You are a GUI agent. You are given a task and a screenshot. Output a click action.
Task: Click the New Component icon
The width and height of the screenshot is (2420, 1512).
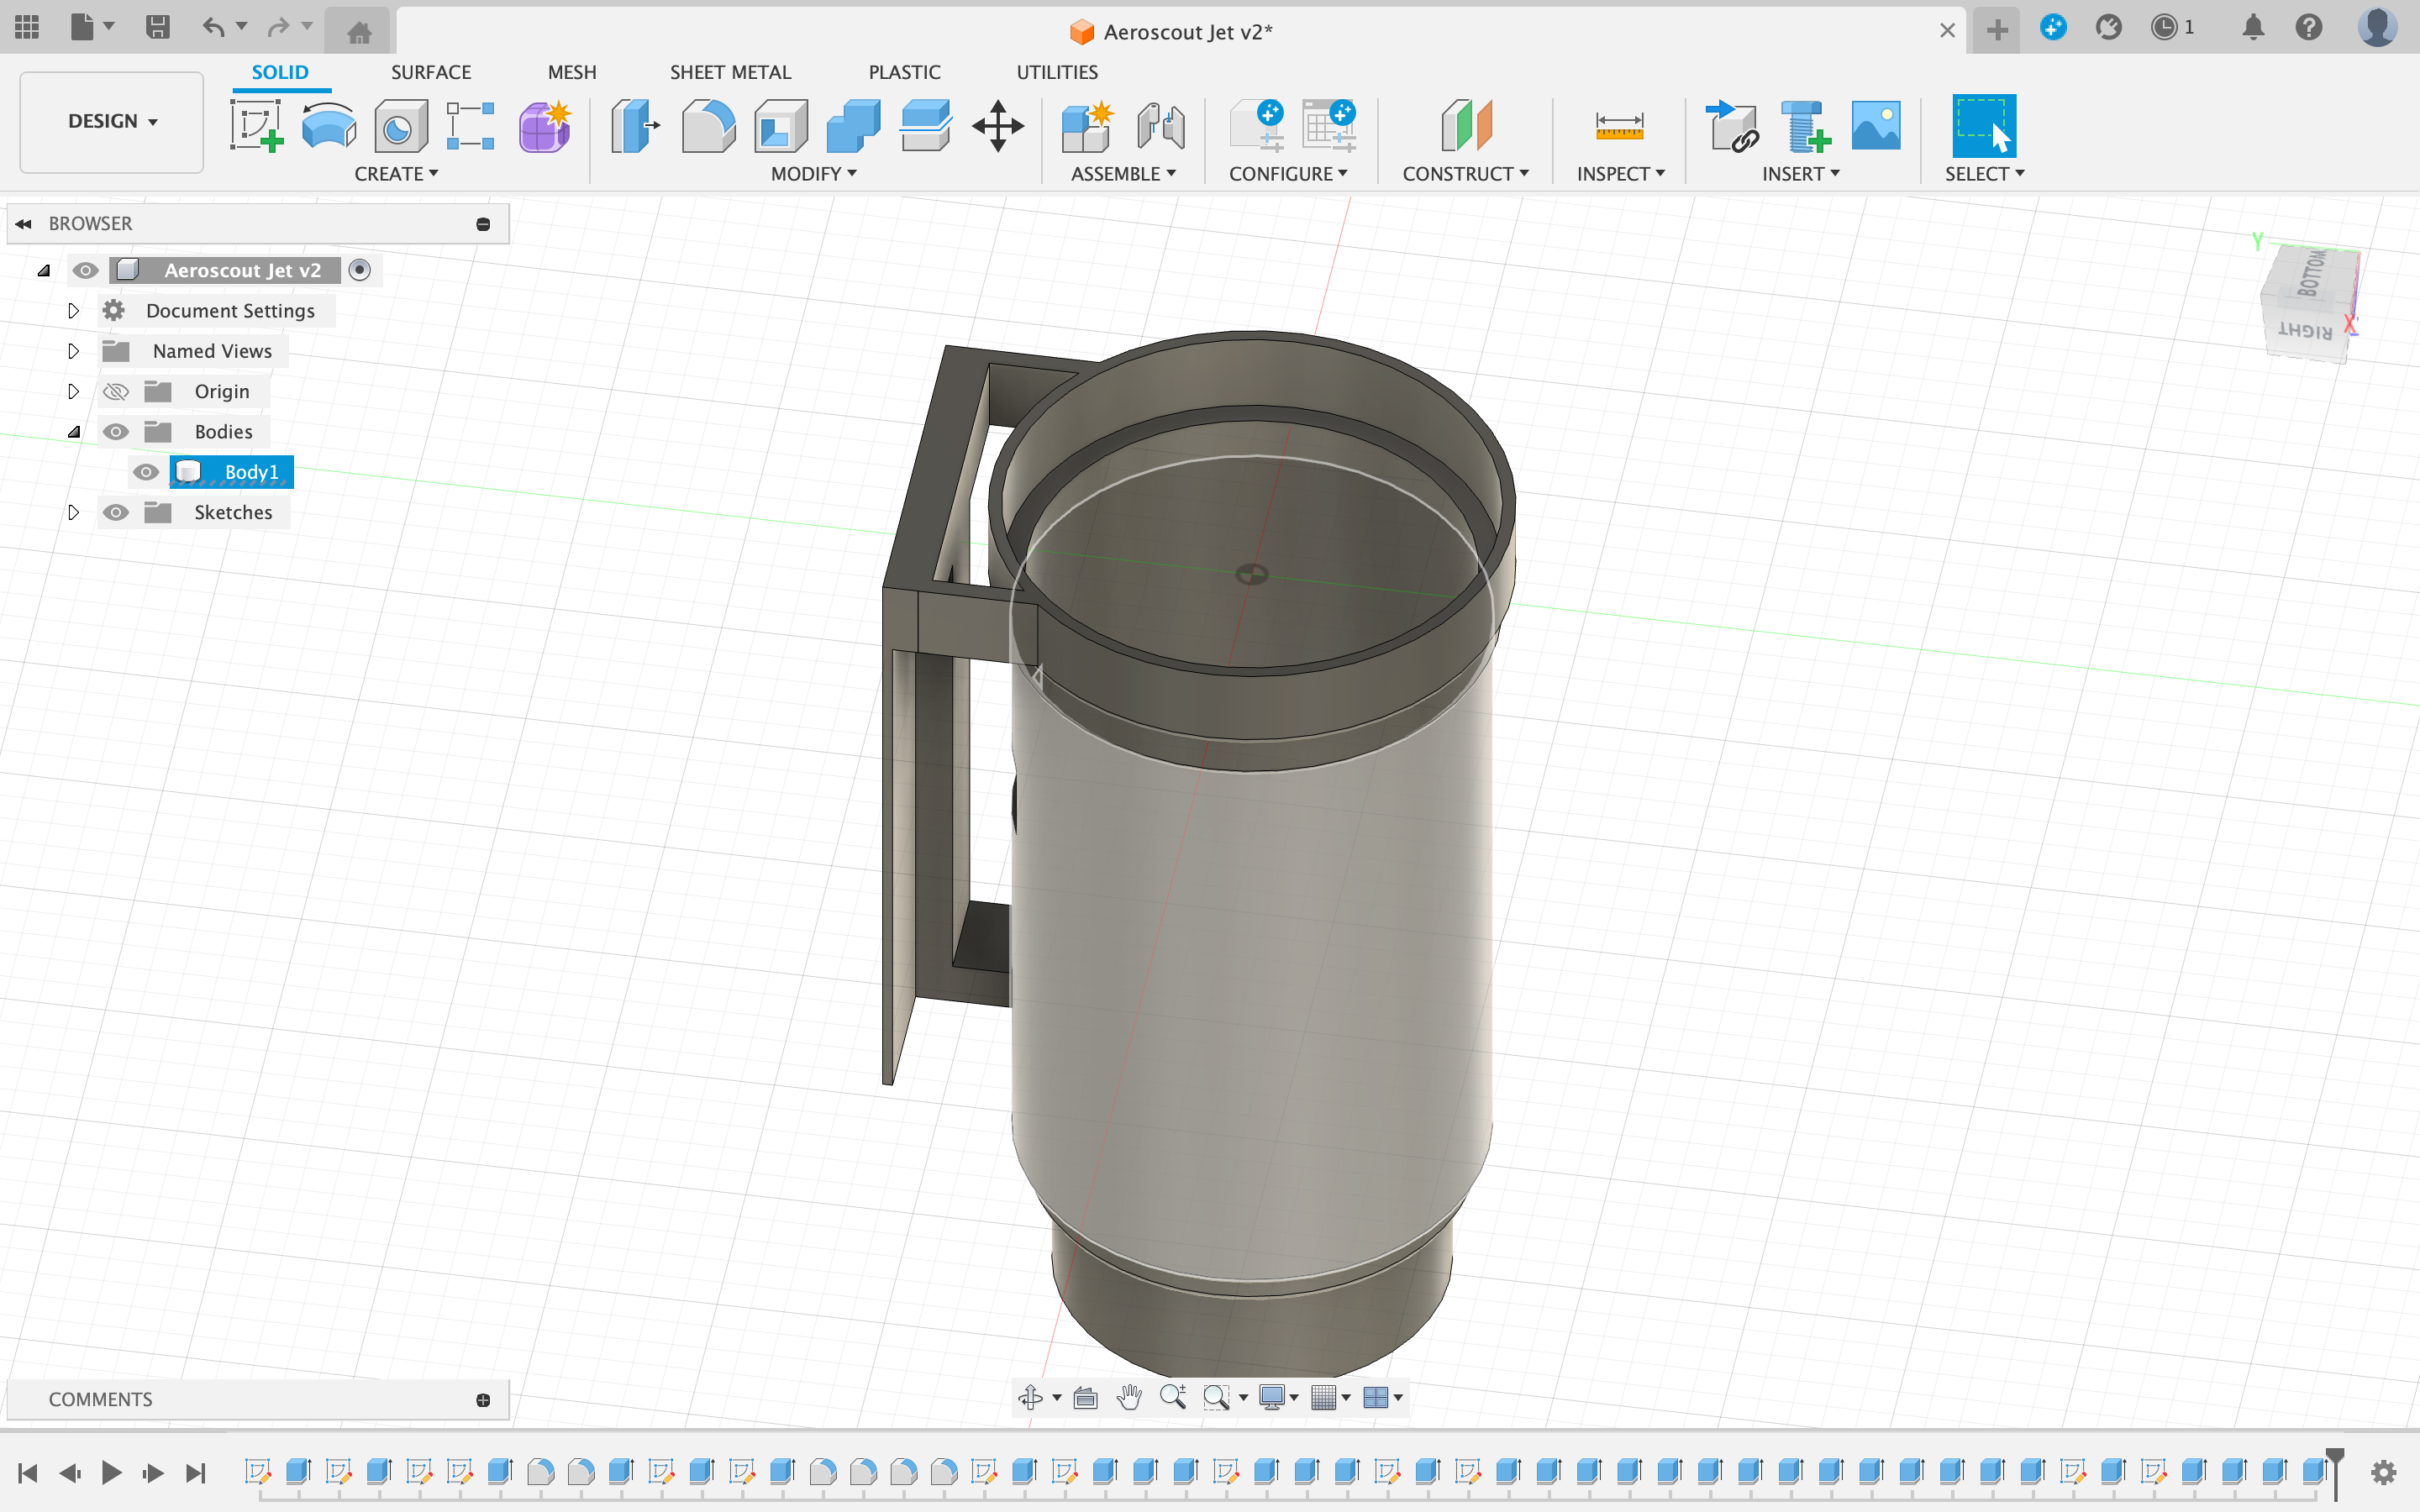pyautogui.click(x=1087, y=126)
